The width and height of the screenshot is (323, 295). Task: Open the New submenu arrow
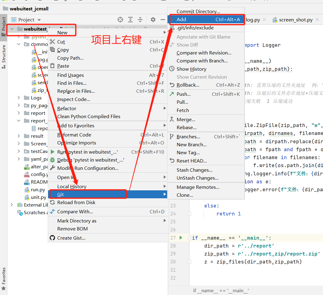tap(165, 32)
